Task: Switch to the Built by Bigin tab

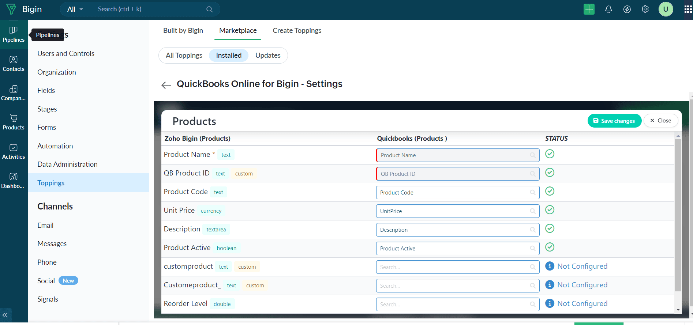Action: pos(183,31)
